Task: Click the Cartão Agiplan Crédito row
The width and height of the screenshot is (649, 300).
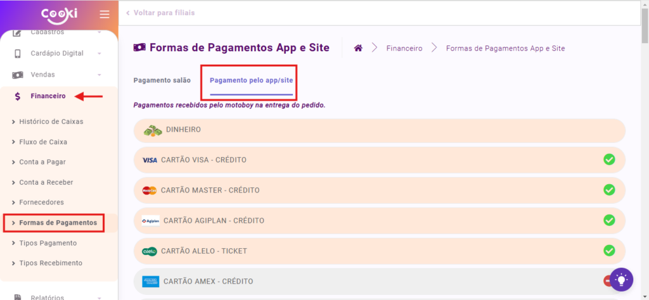Action: coord(379,220)
